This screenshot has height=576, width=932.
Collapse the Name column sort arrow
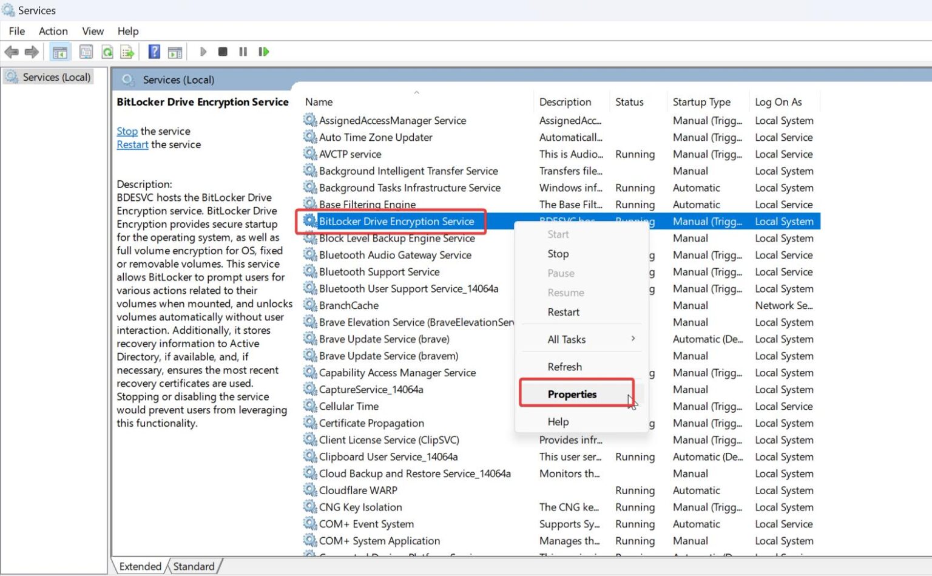[416, 92]
